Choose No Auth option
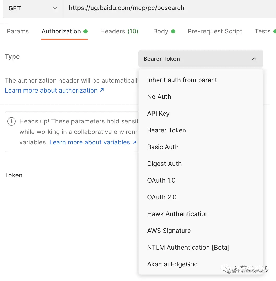The image size is (276, 281). click(x=159, y=97)
